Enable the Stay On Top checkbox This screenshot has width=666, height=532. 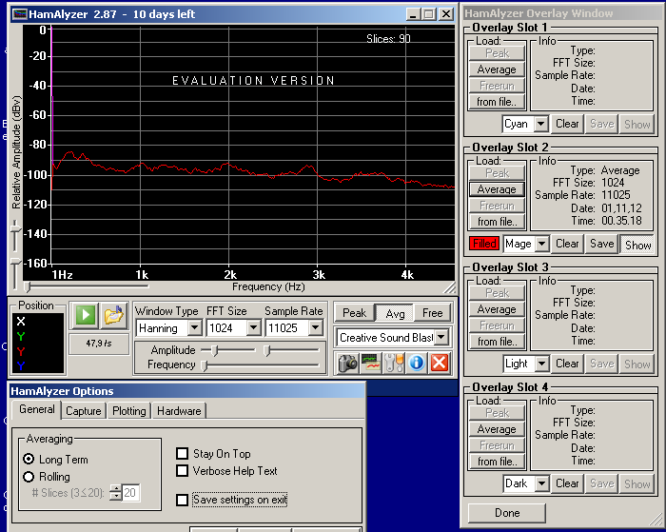184,454
